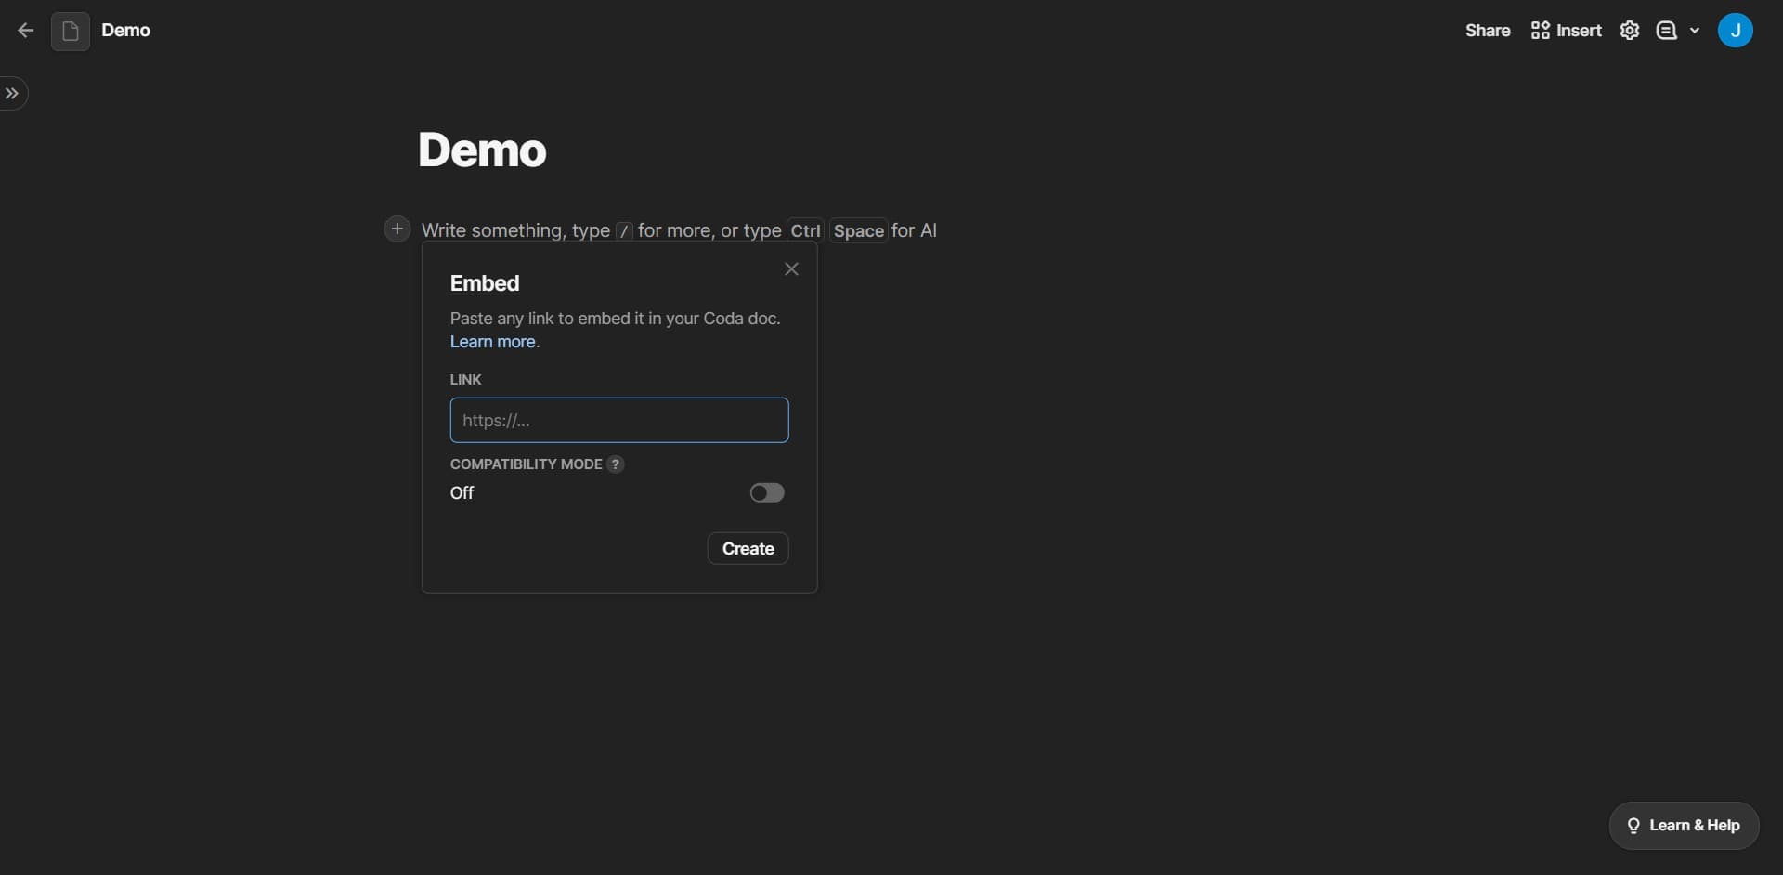Click the Demo document title heading
This screenshot has height=875, width=1783.
pos(482,150)
